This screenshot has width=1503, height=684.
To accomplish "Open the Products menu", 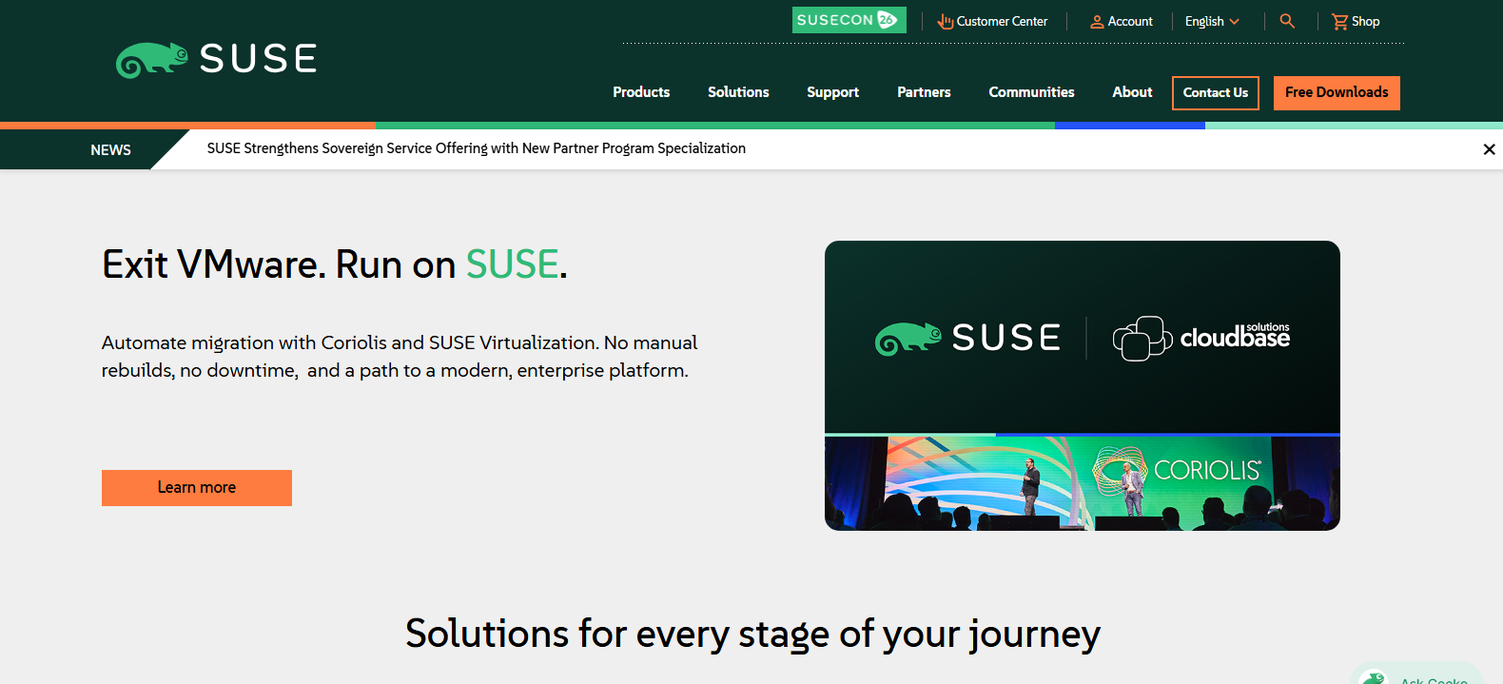I will point(641,92).
